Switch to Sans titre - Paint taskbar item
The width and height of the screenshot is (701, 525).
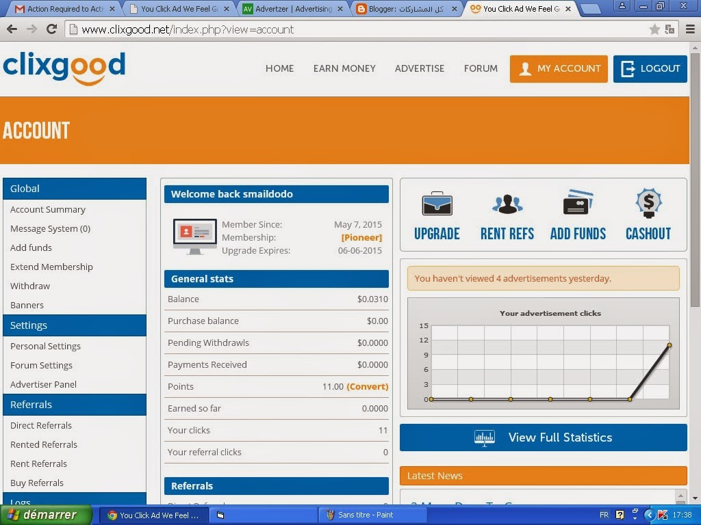click(x=373, y=515)
